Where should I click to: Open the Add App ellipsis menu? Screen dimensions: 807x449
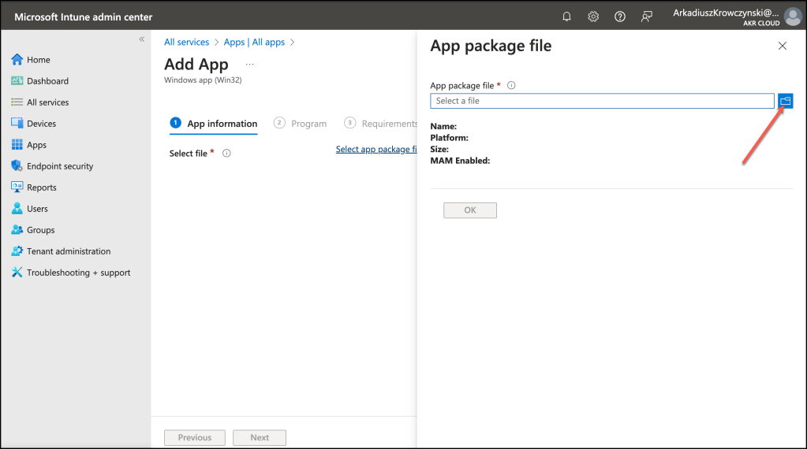[250, 65]
